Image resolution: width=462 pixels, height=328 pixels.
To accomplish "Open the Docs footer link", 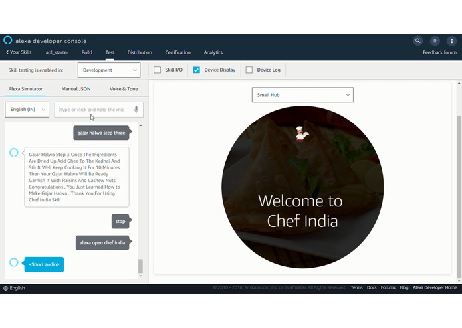I will coord(372,287).
